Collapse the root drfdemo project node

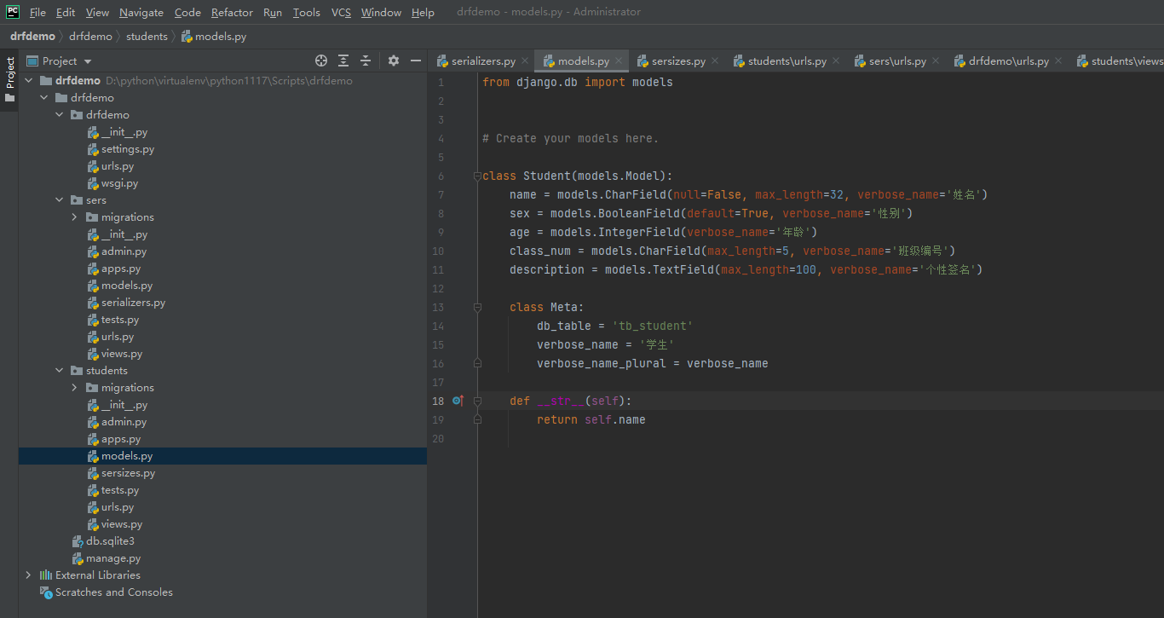pos(29,81)
